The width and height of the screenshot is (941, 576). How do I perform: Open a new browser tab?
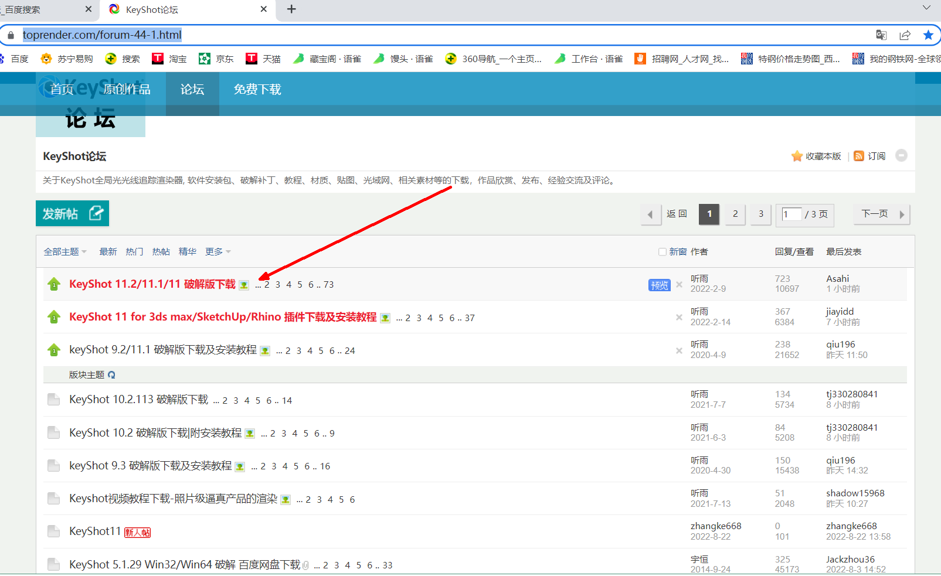click(x=291, y=9)
